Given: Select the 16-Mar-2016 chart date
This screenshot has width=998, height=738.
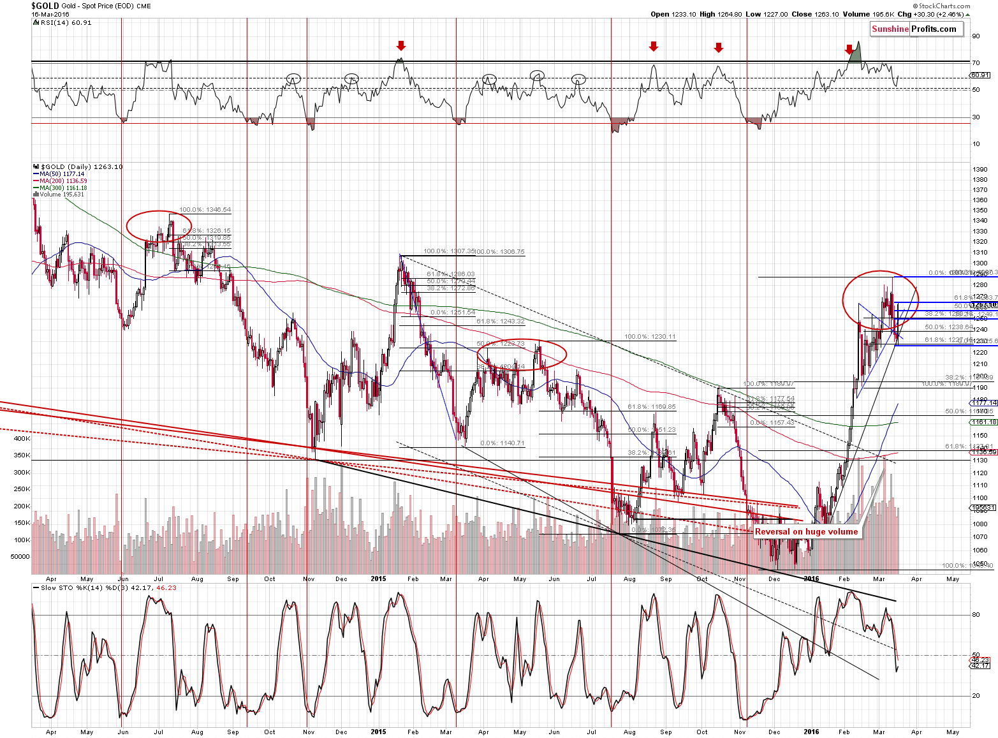Looking at the screenshot, I should 51,14.
